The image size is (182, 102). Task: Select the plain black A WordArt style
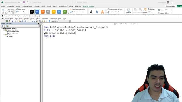[x=91, y=12]
